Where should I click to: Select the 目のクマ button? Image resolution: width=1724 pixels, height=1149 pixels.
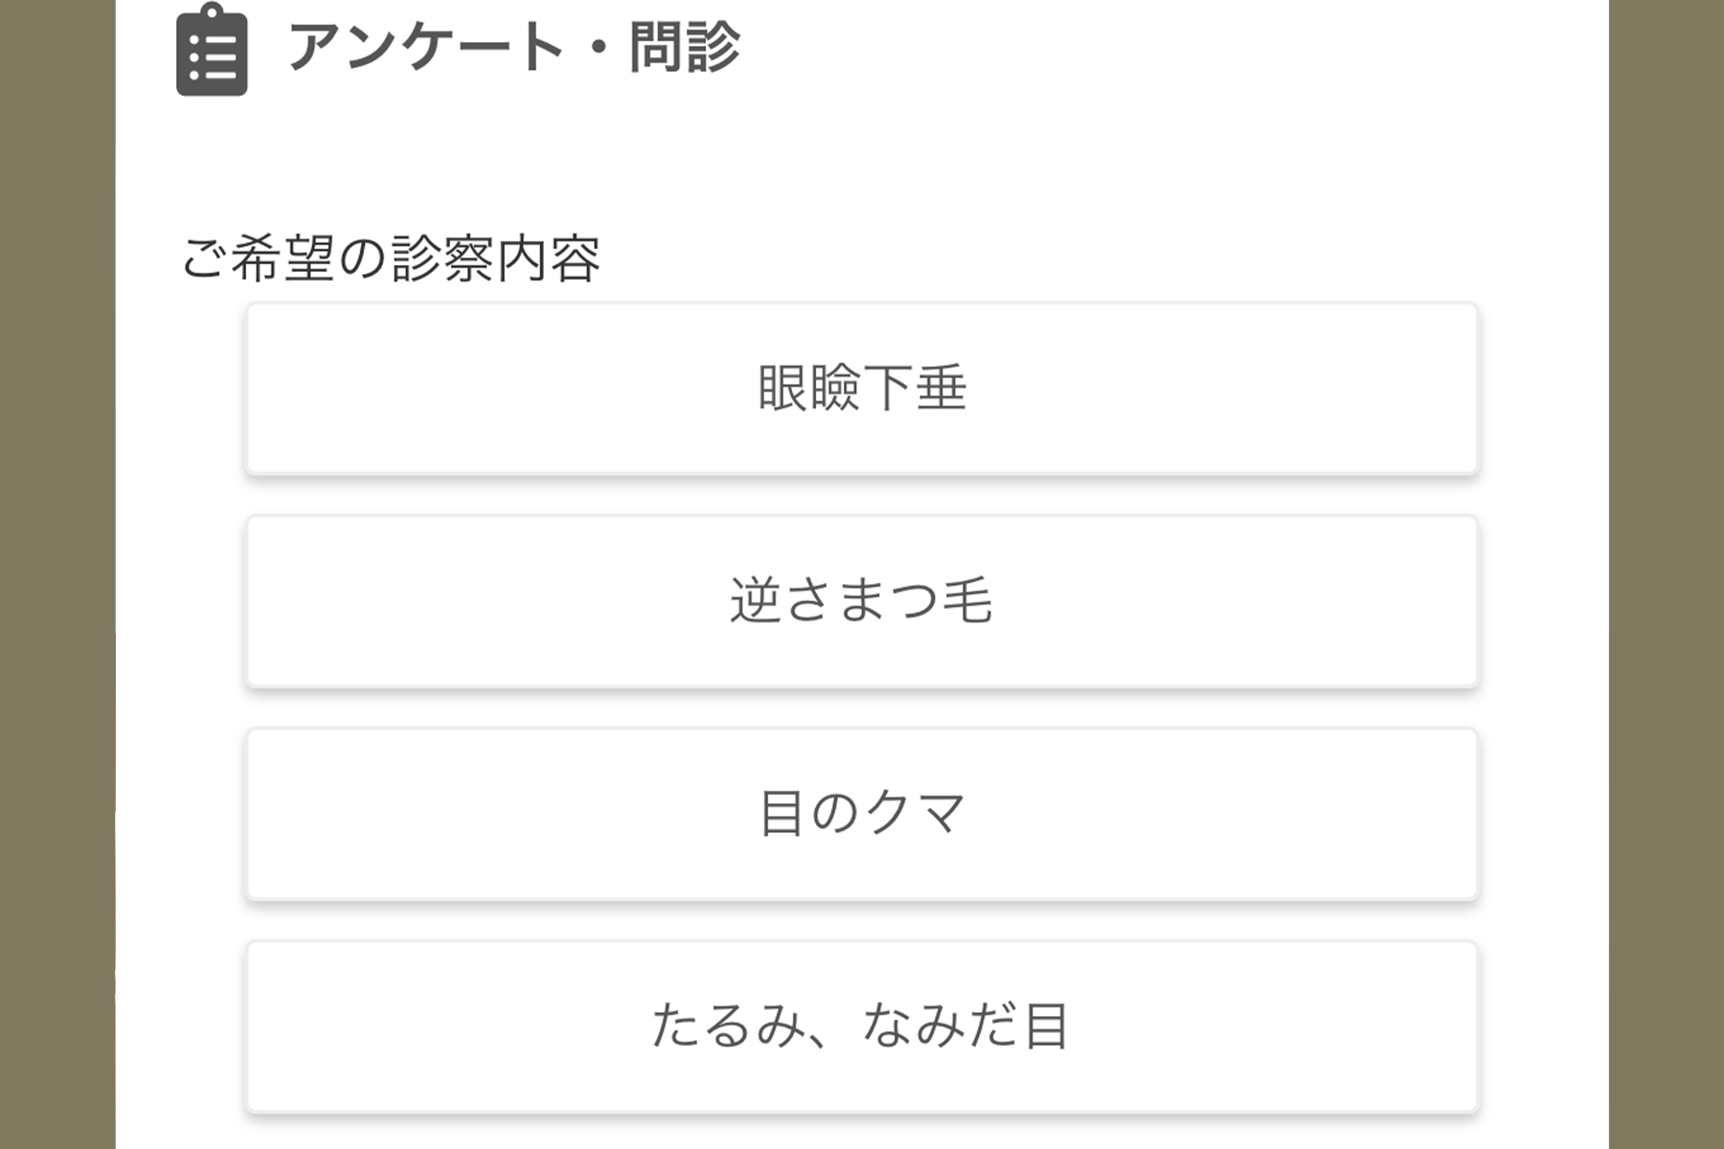pos(862,814)
